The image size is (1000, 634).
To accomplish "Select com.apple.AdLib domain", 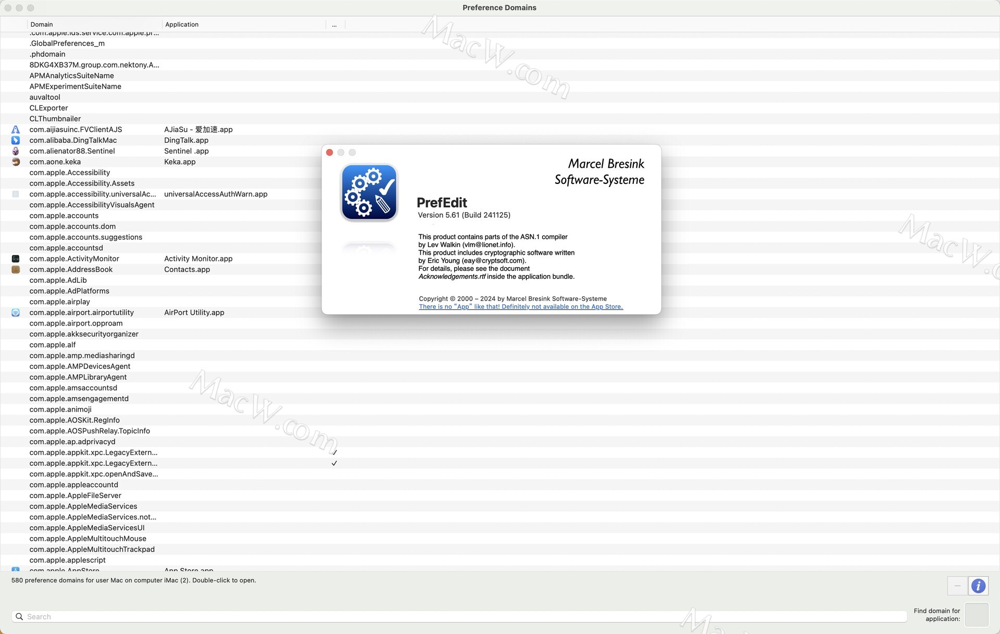I will coord(58,280).
